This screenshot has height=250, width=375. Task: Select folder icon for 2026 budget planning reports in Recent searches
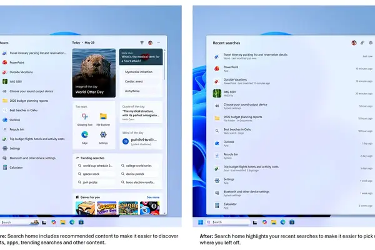[x=217, y=118]
